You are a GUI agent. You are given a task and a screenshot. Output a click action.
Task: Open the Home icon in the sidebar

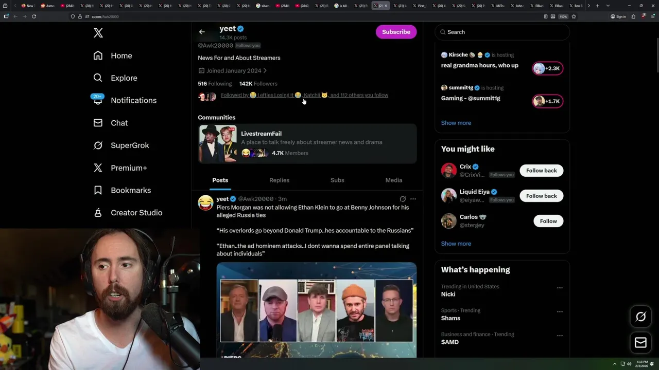tap(98, 55)
